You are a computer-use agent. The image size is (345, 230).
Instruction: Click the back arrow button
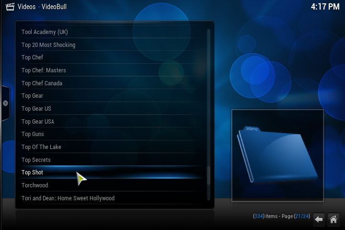[319, 219]
